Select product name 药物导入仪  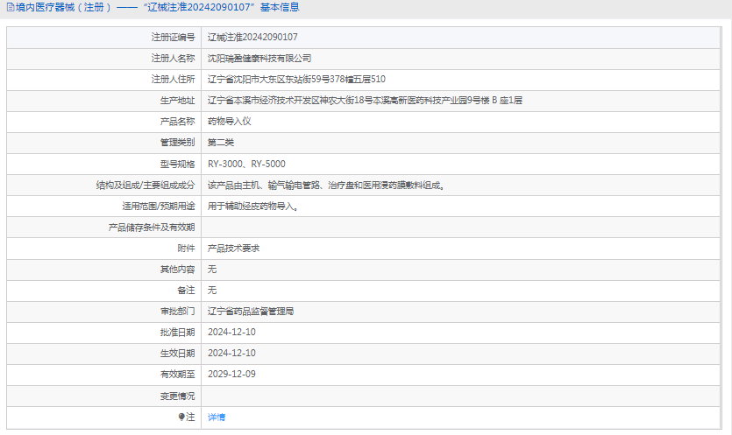point(229,121)
